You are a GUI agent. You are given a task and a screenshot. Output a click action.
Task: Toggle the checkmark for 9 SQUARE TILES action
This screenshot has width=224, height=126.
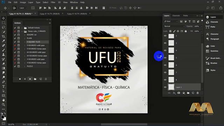click(x=15, y=42)
